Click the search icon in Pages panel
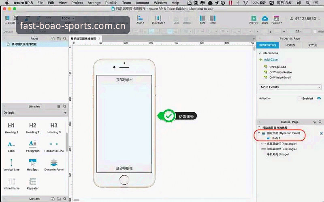Screen dimensions: 324x202 point(65,38)
